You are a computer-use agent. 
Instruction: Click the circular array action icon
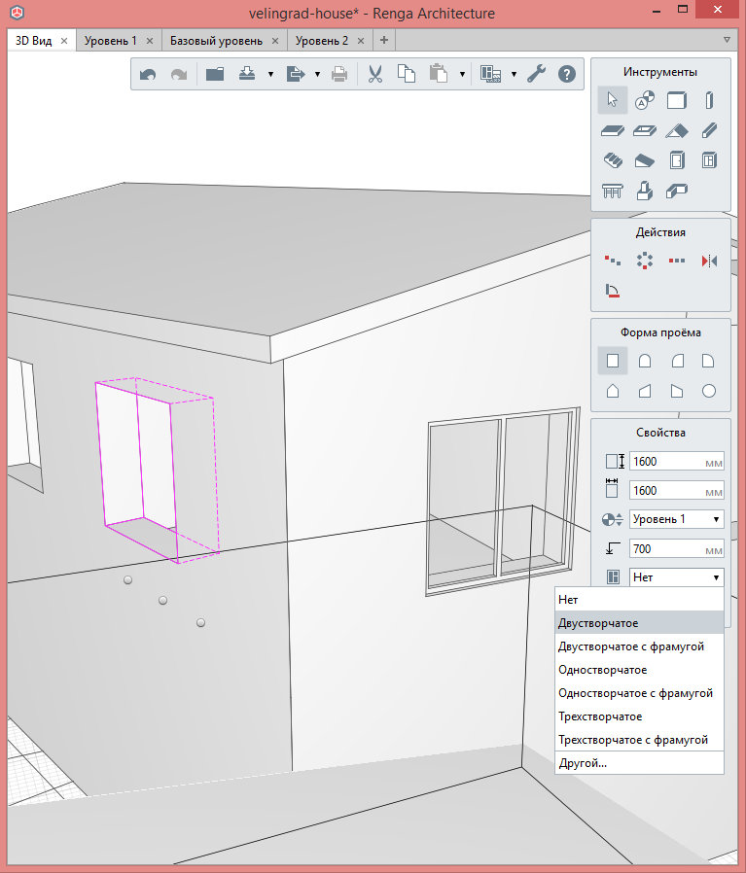pyautogui.click(x=645, y=260)
